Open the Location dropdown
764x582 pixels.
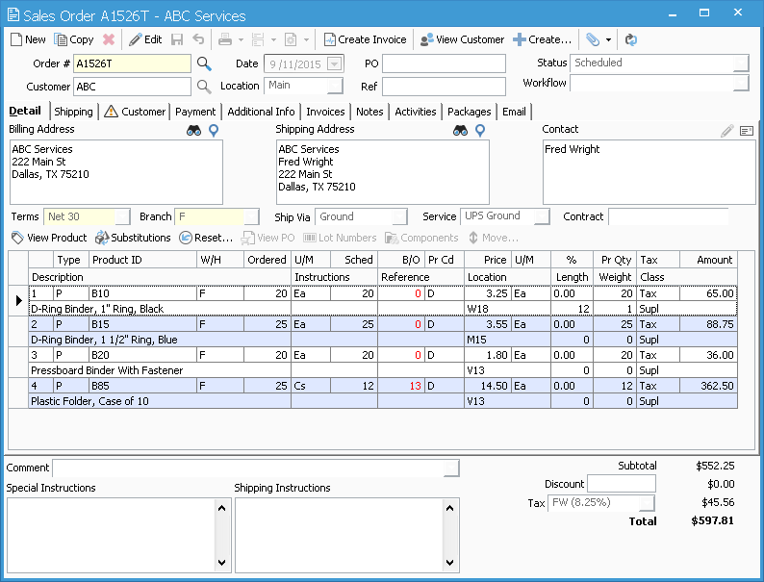point(335,87)
